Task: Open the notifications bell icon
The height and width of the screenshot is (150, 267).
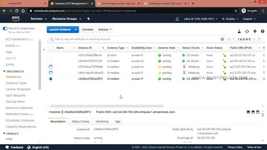Action: tap(177, 19)
